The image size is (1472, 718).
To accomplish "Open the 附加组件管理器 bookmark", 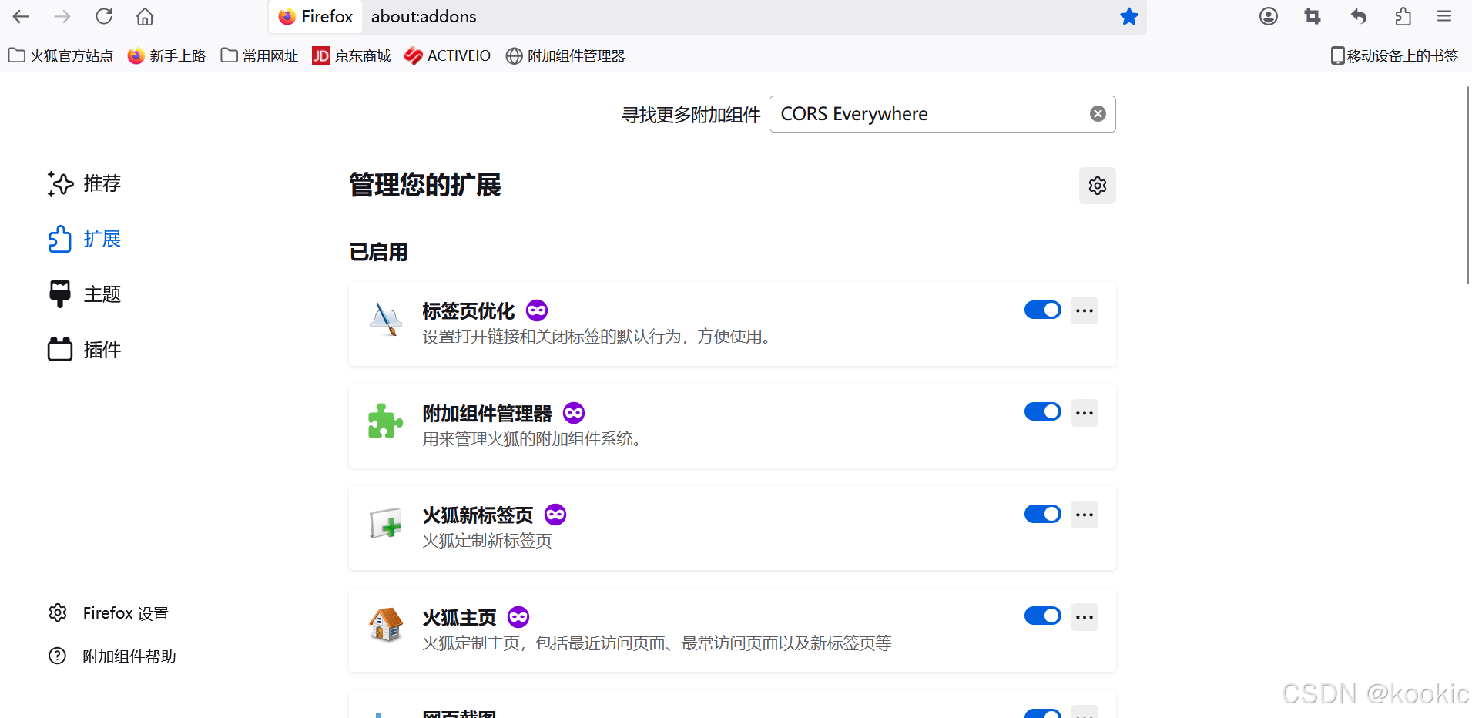I will (565, 56).
